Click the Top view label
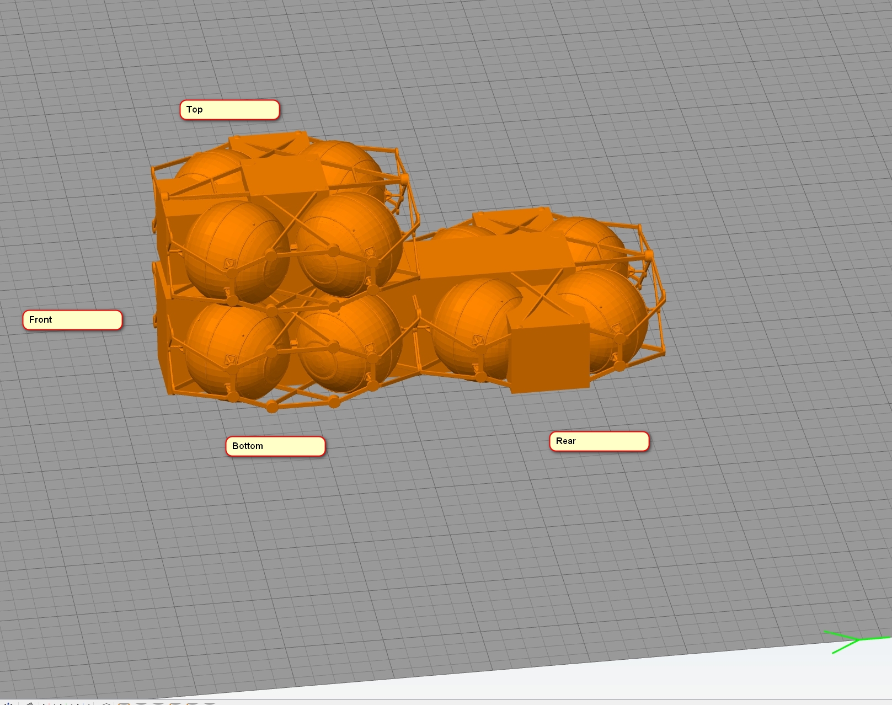 [x=229, y=110]
